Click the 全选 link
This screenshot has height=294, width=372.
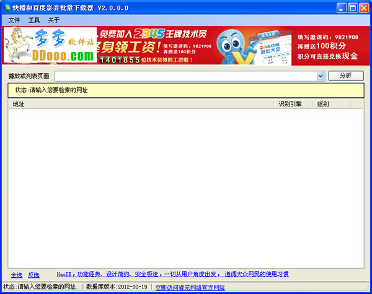pyautogui.click(x=17, y=275)
